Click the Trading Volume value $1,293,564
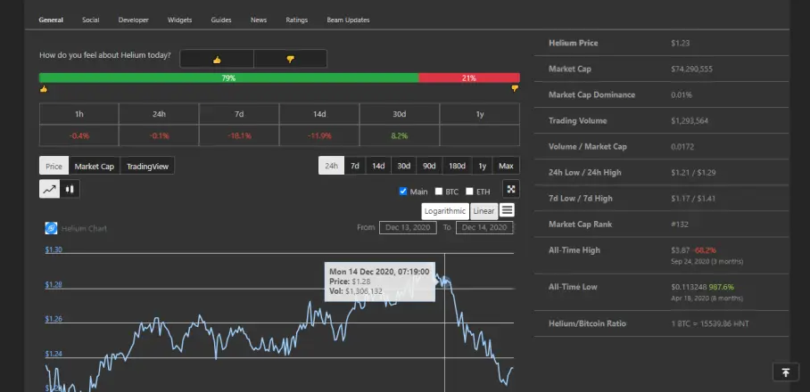The image size is (810, 392). pyautogui.click(x=690, y=120)
